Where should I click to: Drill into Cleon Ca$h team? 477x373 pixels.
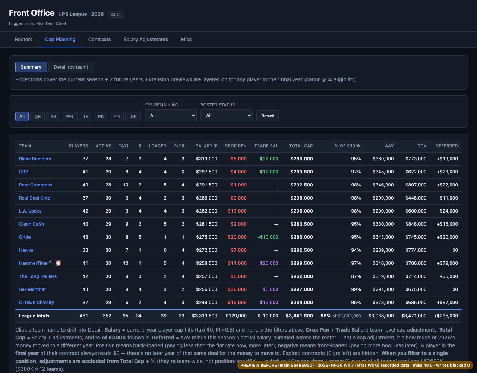[31, 224]
